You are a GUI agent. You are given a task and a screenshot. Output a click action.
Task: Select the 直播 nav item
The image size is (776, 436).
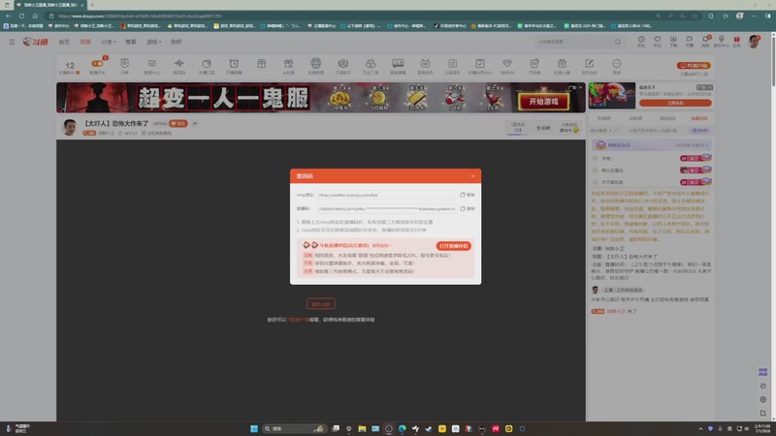[x=85, y=42]
